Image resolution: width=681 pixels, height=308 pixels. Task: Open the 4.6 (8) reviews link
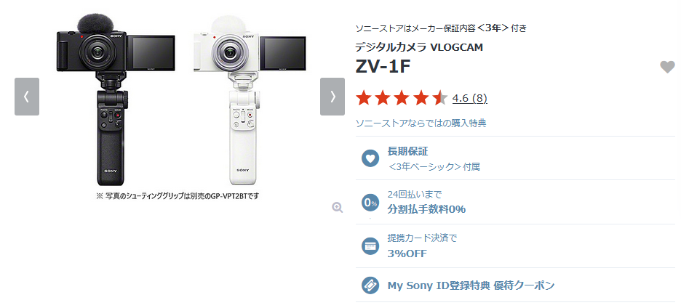point(469,99)
